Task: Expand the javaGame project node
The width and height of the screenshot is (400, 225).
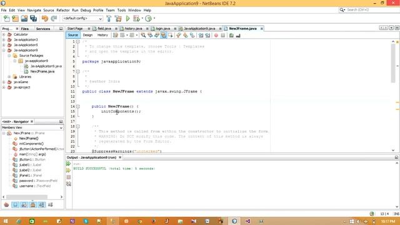Action: [x=4, y=82]
